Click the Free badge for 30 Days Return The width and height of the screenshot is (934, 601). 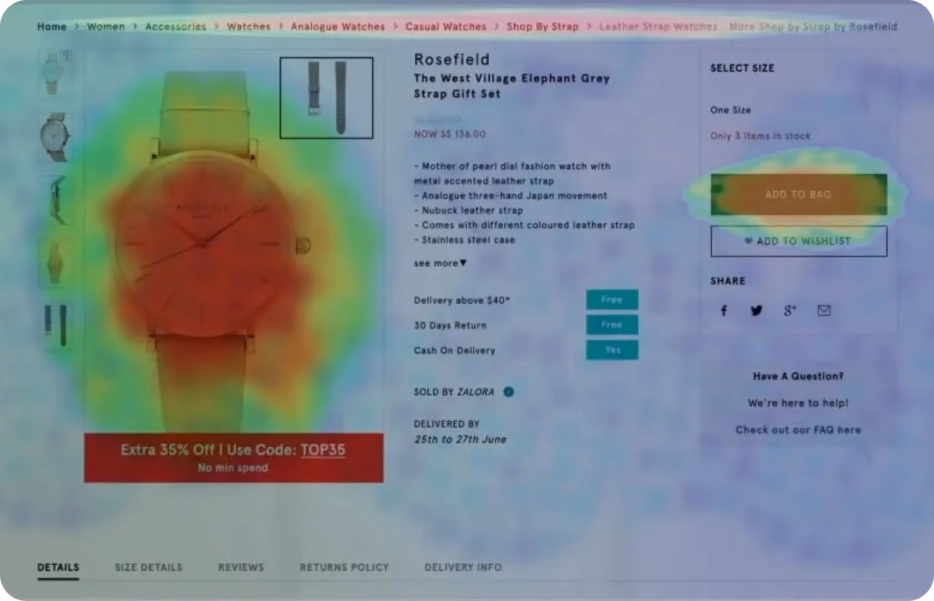pos(612,325)
